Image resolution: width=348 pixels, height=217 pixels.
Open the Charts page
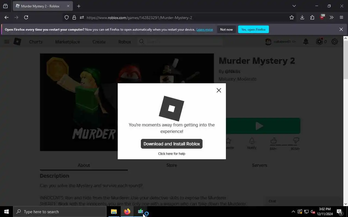click(x=36, y=42)
